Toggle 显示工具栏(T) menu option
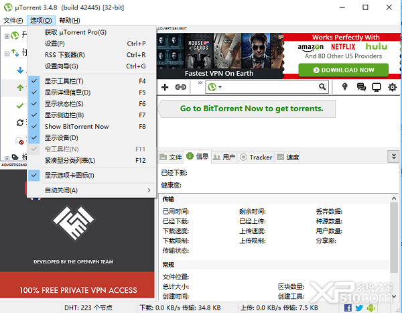This screenshot has width=402, height=313. 92,81
